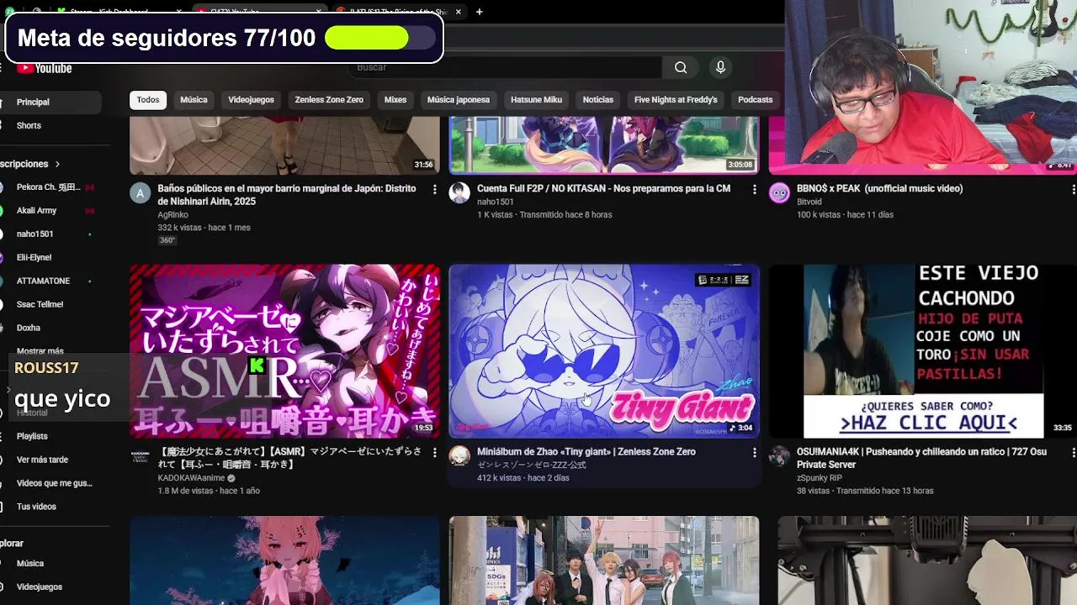
Task: Click the Buscar search field
Action: 505,67
